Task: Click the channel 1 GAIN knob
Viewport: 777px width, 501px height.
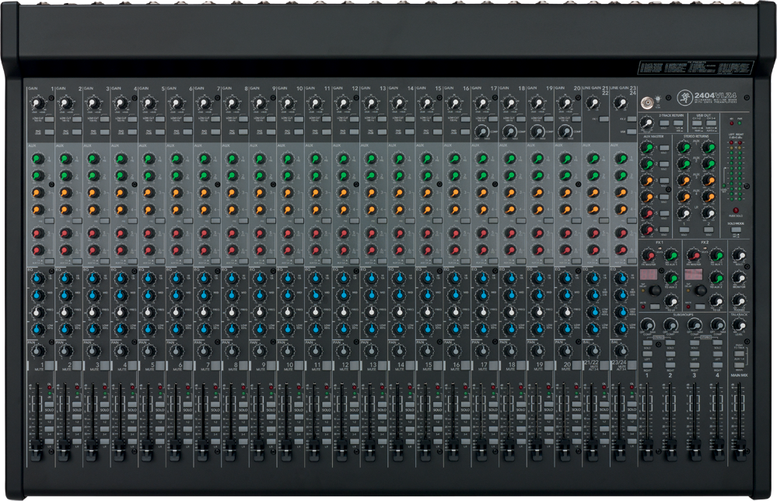Action: click(37, 103)
